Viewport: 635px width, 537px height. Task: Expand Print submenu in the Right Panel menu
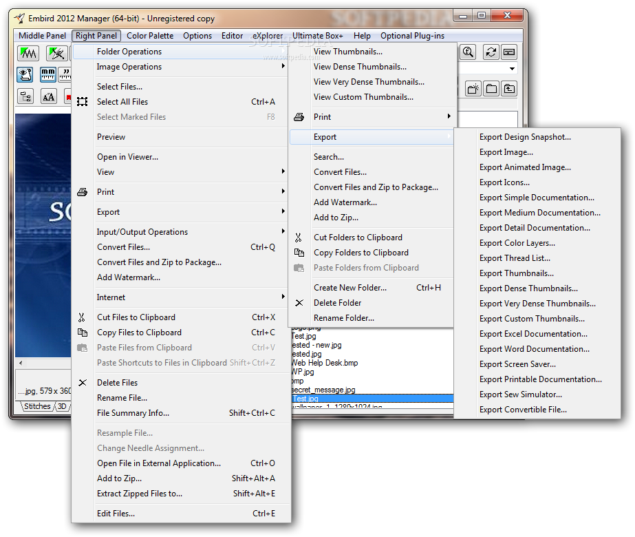pyautogui.click(x=283, y=191)
